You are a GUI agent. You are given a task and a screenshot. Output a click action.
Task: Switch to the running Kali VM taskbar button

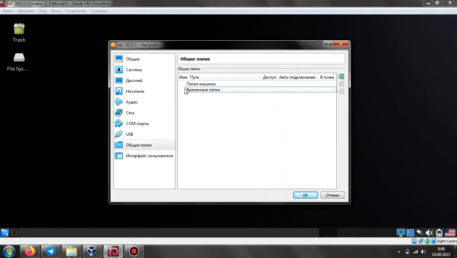point(113,251)
